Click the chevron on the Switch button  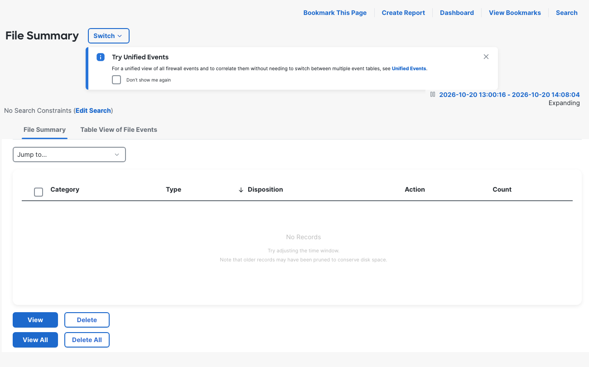[x=120, y=36]
